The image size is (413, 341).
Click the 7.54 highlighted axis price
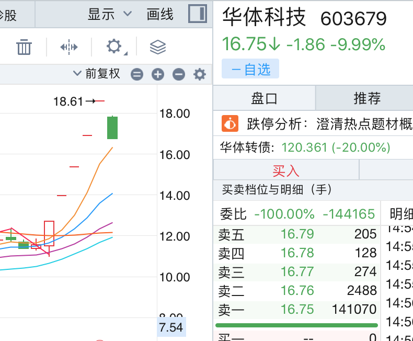coord(171,327)
